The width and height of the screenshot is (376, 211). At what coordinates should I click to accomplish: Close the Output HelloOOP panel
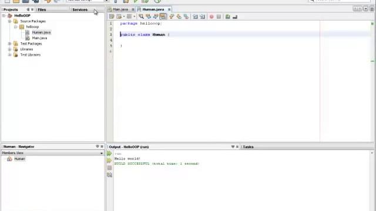[237, 147]
